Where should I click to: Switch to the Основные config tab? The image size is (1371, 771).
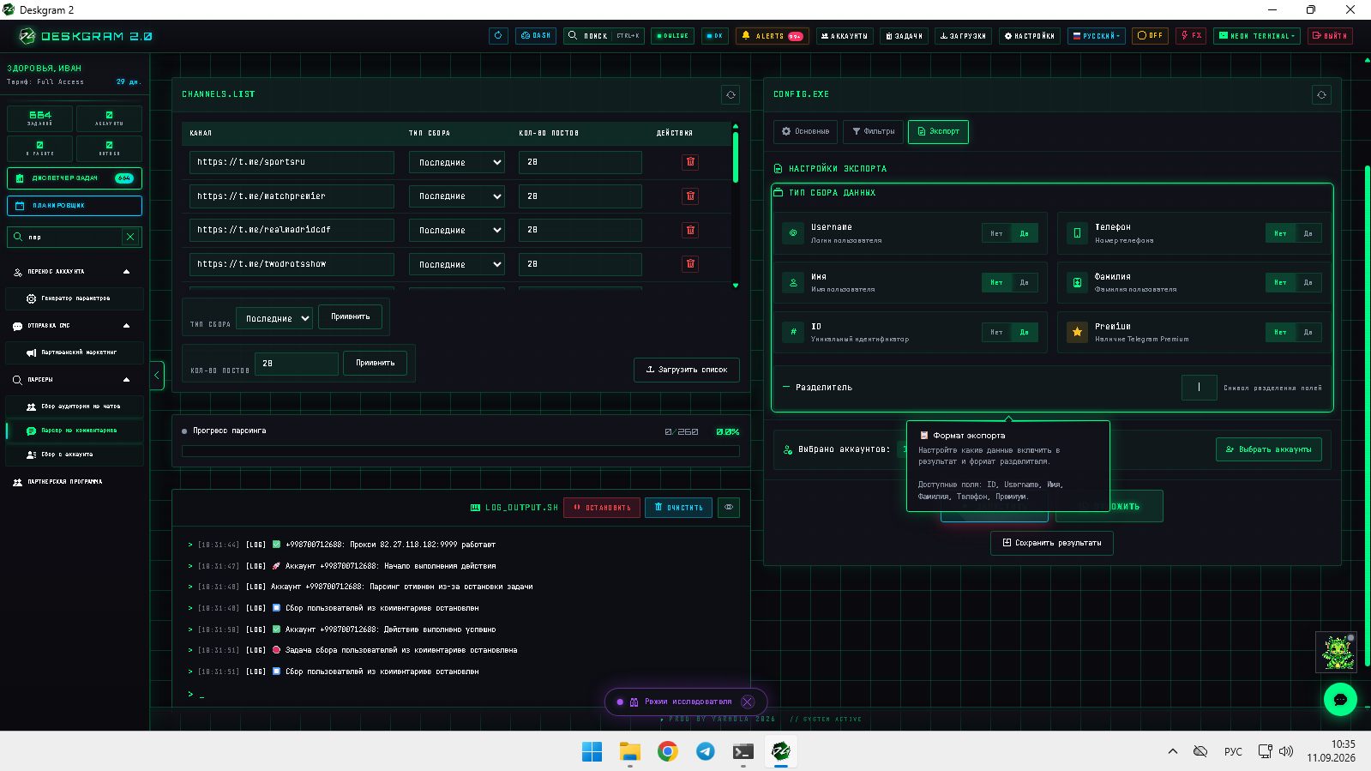(x=805, y=131)
